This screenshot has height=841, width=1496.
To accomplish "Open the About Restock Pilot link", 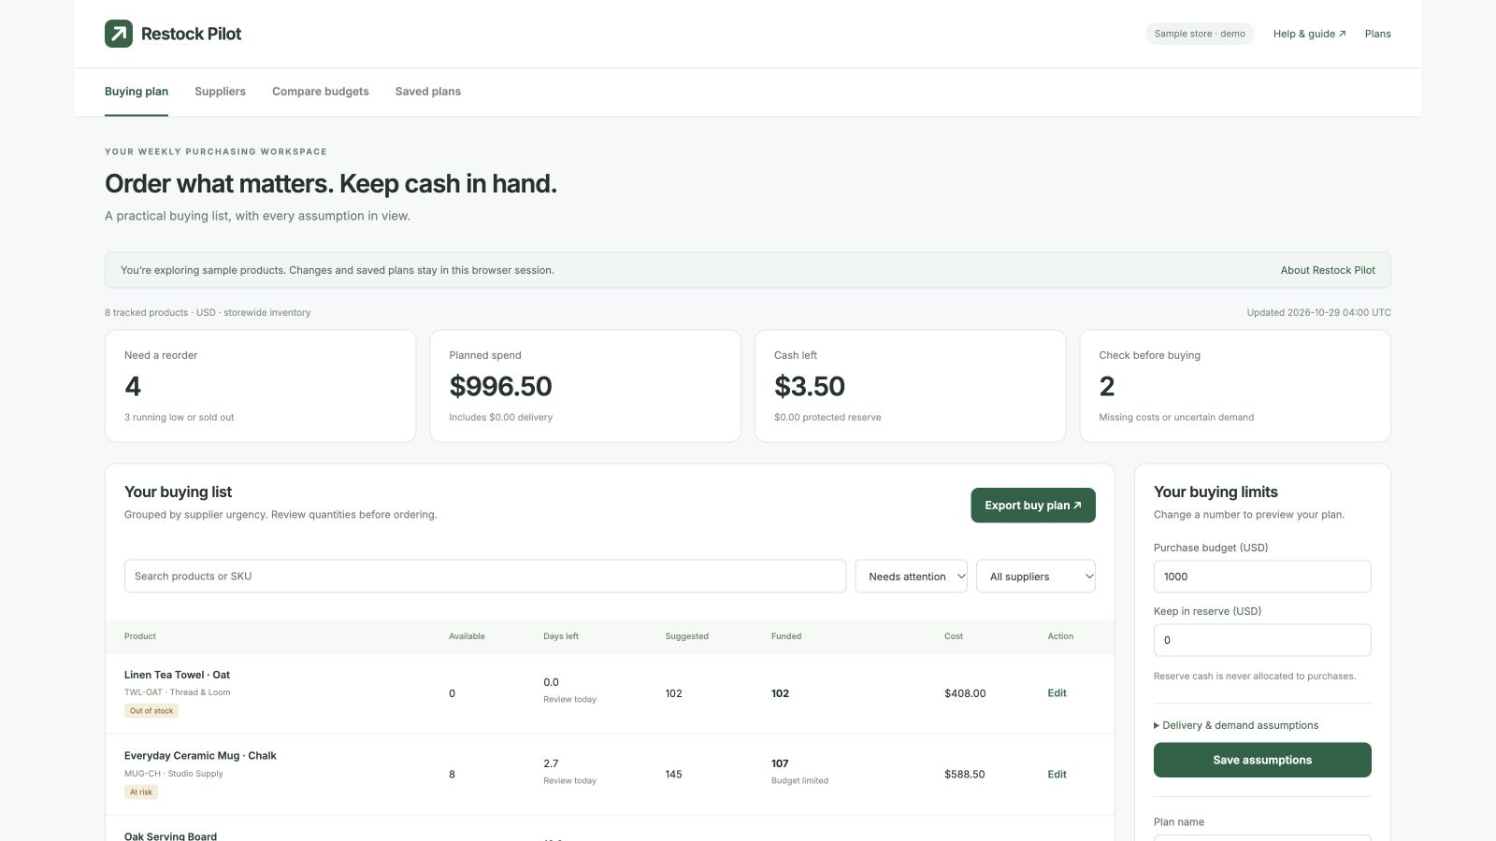I will (1328, 270).
